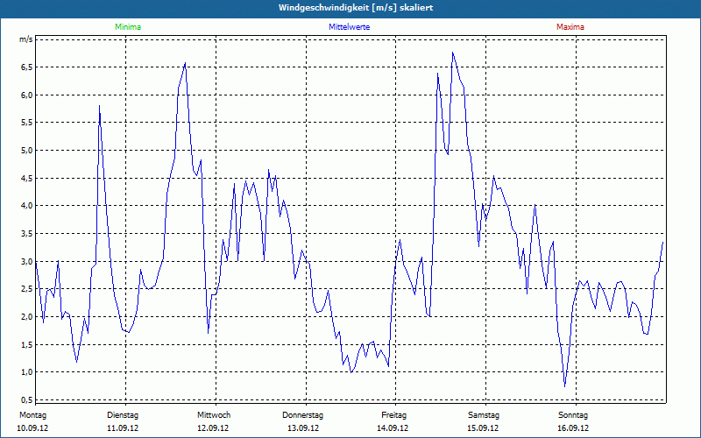Click the 5,5 y-axis value
The image size is (701, 438).
[x=27, y=123]
